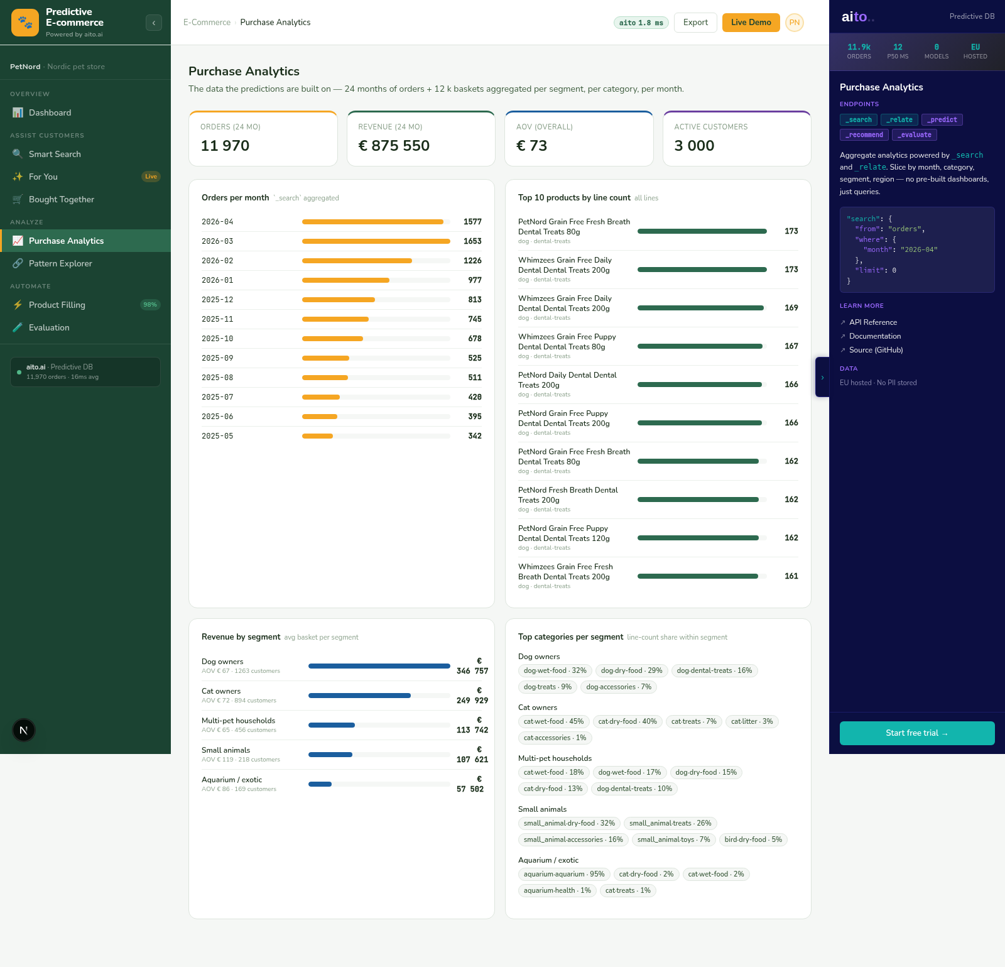Click the E-Commerce breadcrumb link

coord(207,23)
